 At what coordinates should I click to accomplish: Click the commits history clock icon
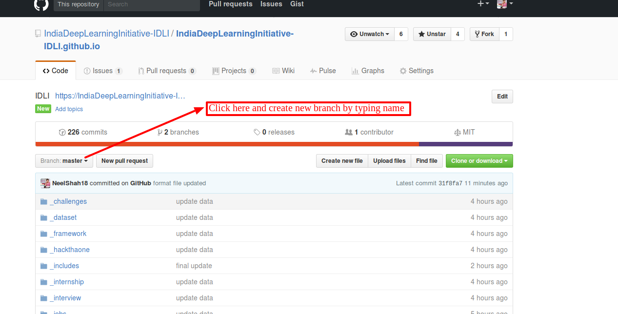pos(62,132)
